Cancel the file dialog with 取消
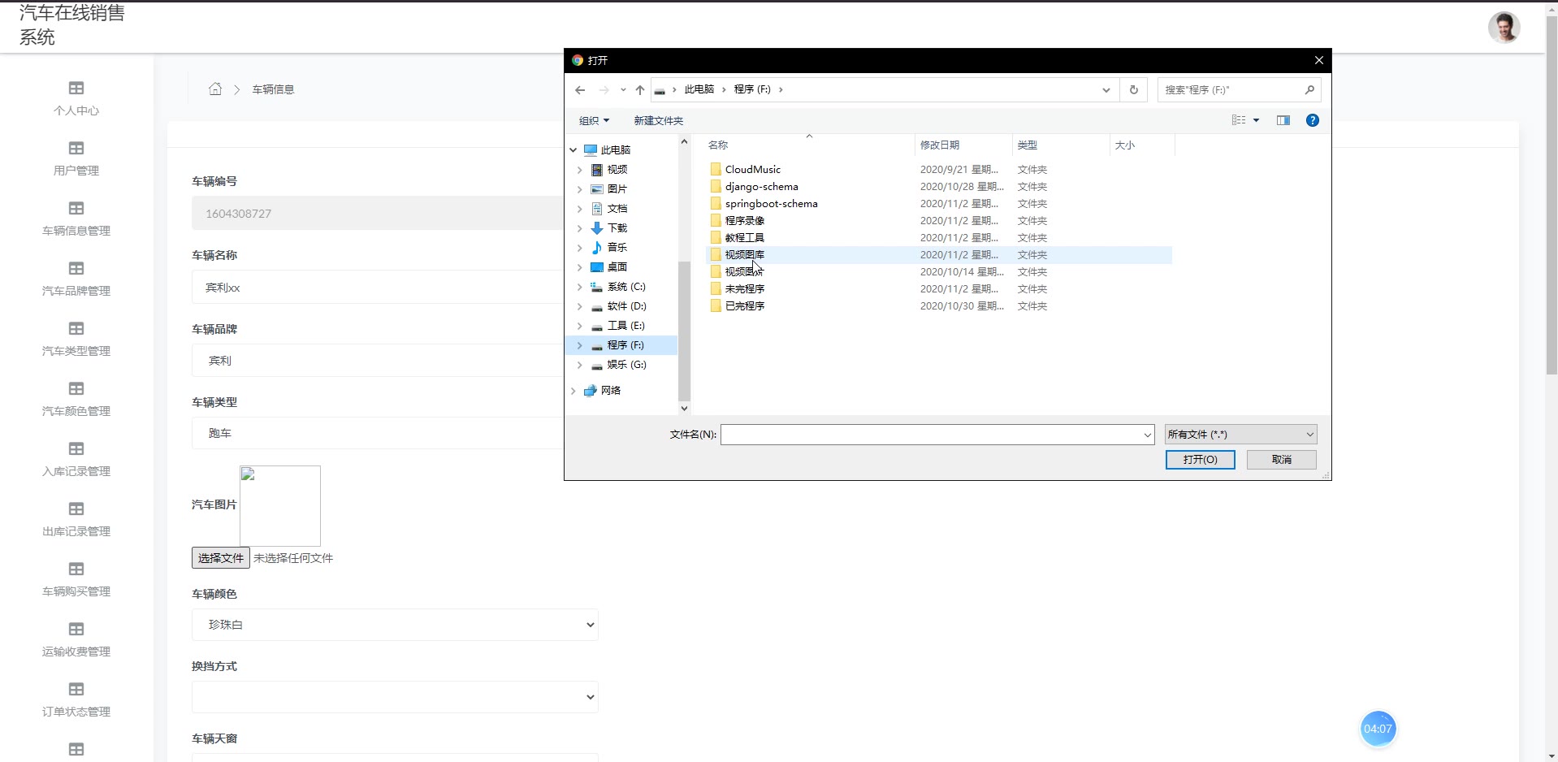 point(1281,460)
